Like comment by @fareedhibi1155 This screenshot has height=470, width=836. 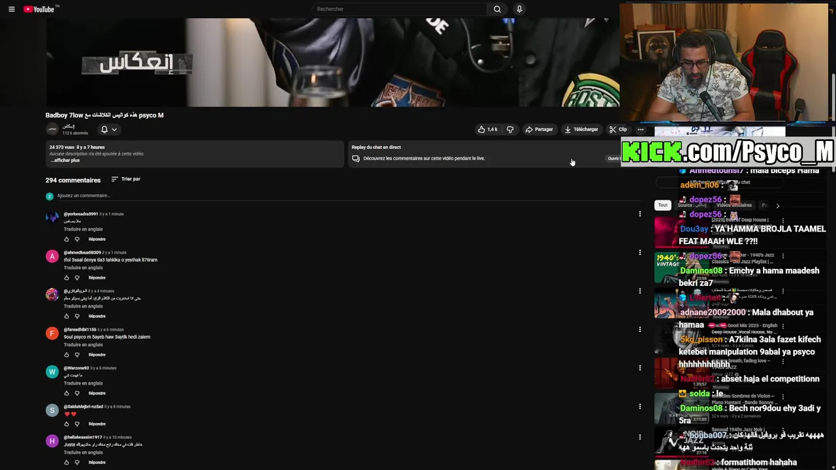(67, 354)
